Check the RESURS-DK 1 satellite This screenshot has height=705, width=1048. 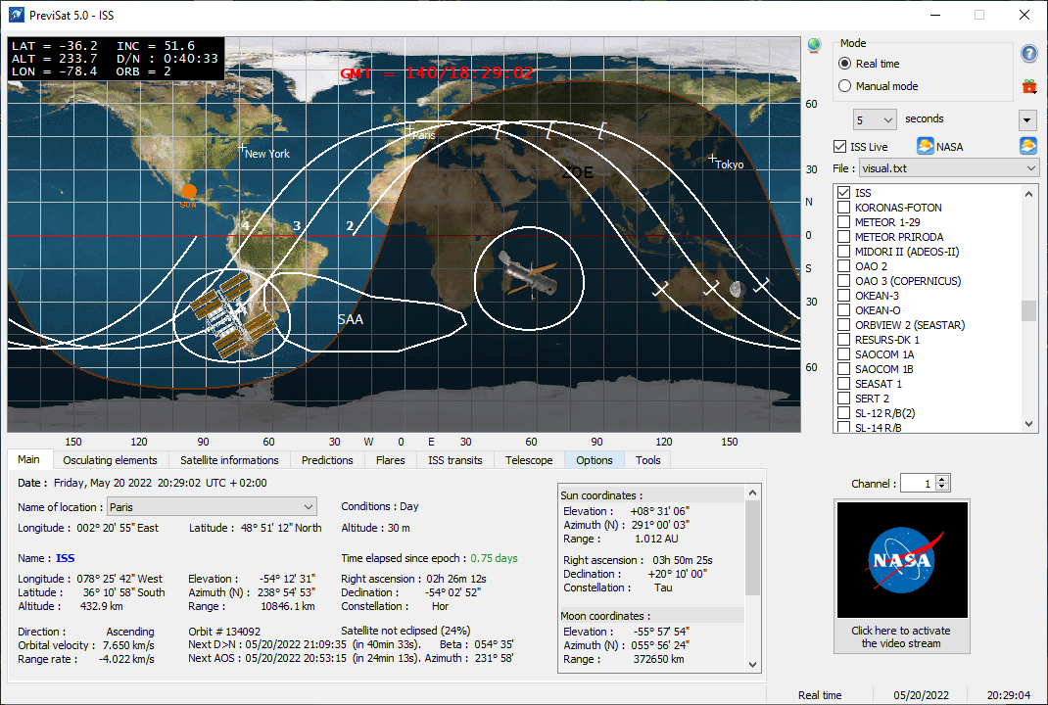click(x=843, y=340)
